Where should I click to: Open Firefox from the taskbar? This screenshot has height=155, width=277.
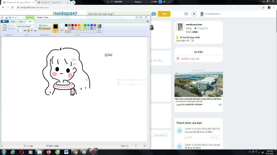(49, 152)
